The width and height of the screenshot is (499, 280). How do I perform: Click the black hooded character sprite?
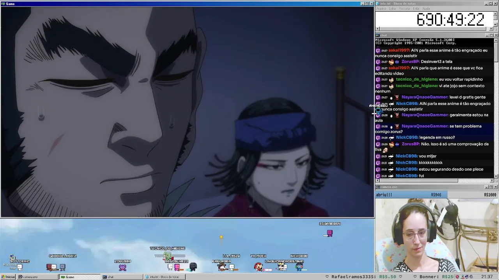pos(193,267)
